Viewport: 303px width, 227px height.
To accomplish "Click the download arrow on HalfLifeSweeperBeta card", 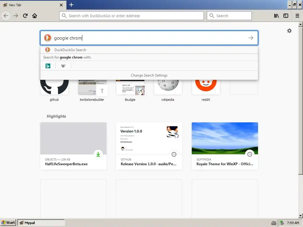I will click(98, 154).
